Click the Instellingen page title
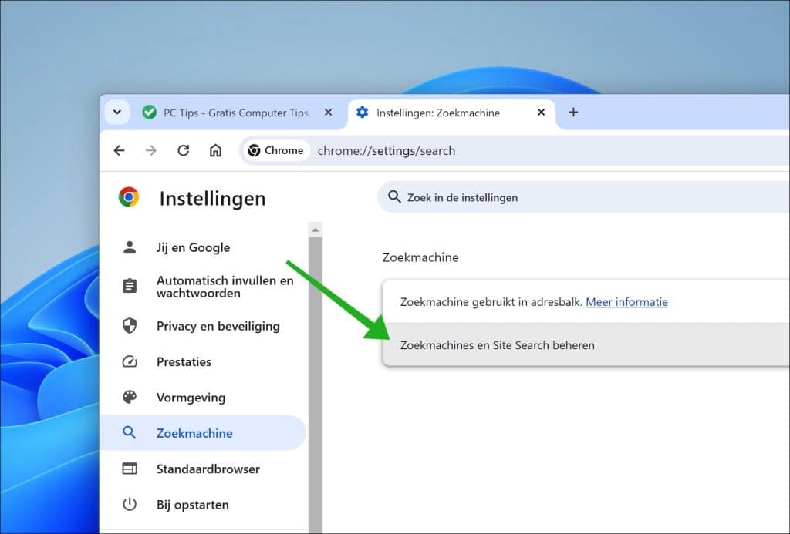This screenshot has height=534, width=790. pyautogui.click(x=212, y=198)
